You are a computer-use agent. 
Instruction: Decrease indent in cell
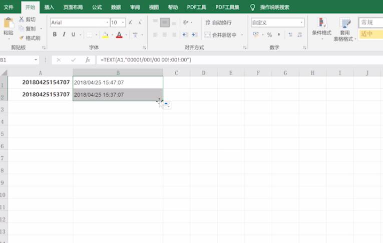tap(185, 35)
